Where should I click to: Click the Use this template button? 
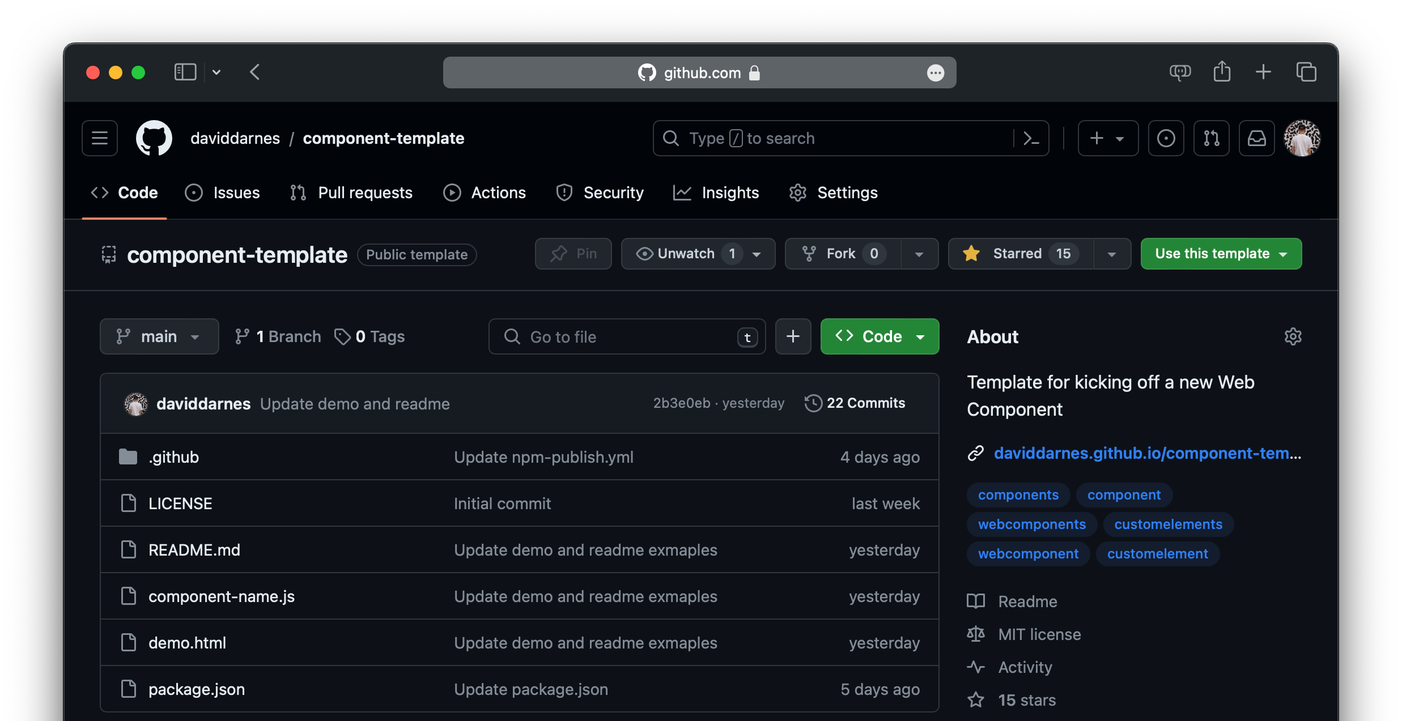click(1221, 254)
